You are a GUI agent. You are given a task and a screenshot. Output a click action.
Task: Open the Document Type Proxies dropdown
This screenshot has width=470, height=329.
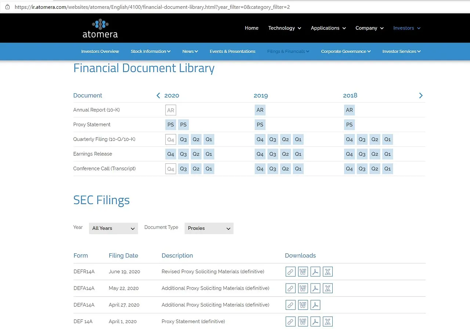[209, 228]
